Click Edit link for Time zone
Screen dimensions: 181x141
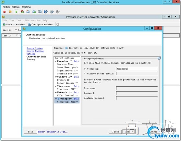[x=76, y=86]
